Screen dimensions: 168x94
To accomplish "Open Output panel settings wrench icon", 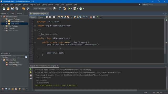I will click(31, 79).
